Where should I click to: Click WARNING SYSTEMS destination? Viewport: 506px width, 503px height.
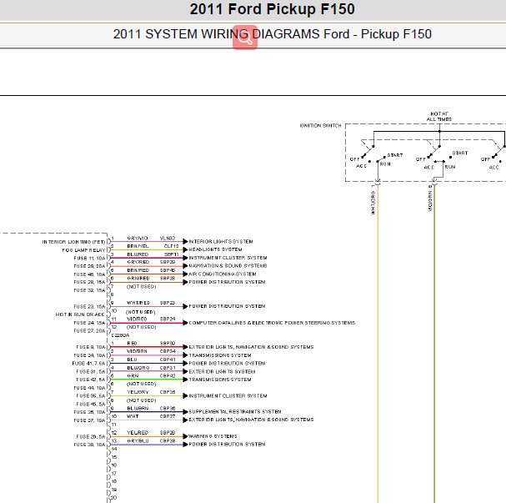213,436
